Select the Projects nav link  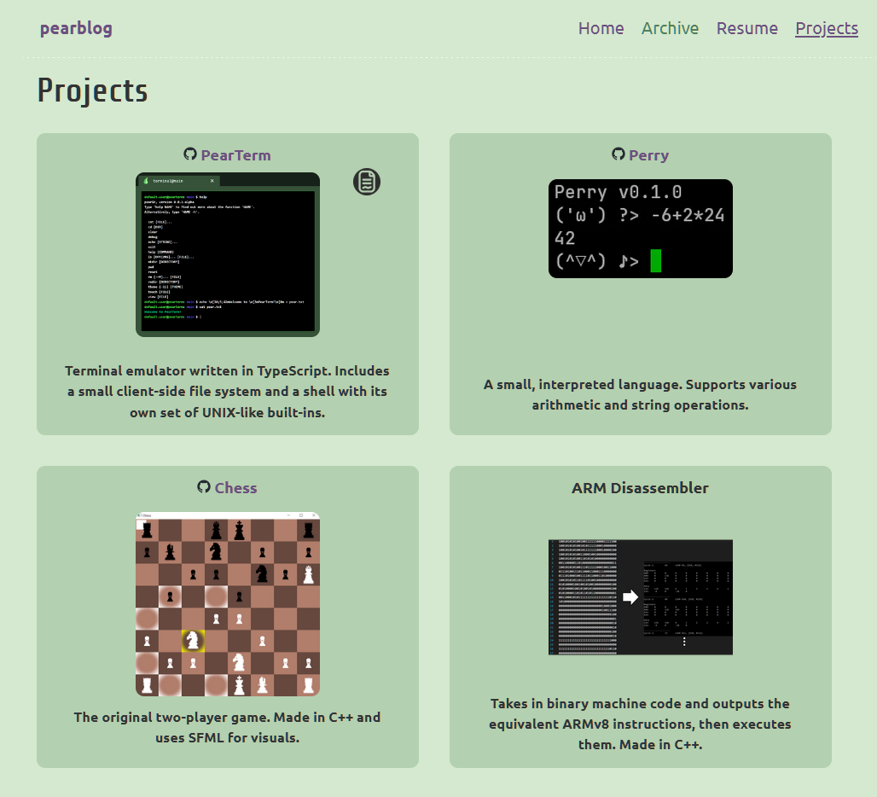pyautogui.click(x=826, y=28)
